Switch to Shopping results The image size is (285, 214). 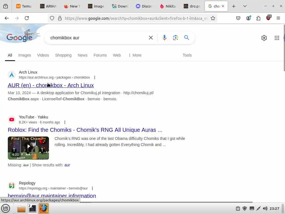point(63,55)
